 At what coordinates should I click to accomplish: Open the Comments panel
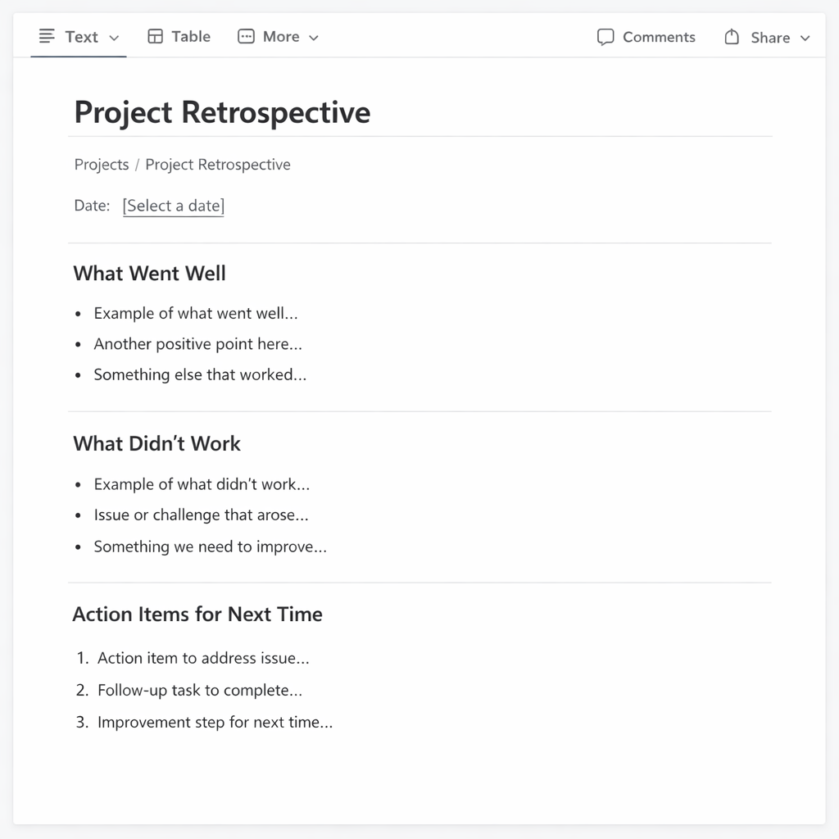(x=658, y=37)
